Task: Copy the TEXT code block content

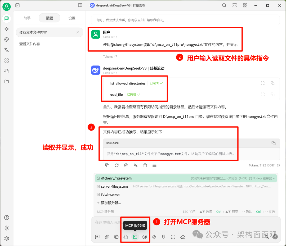Action: coord(273,143)
